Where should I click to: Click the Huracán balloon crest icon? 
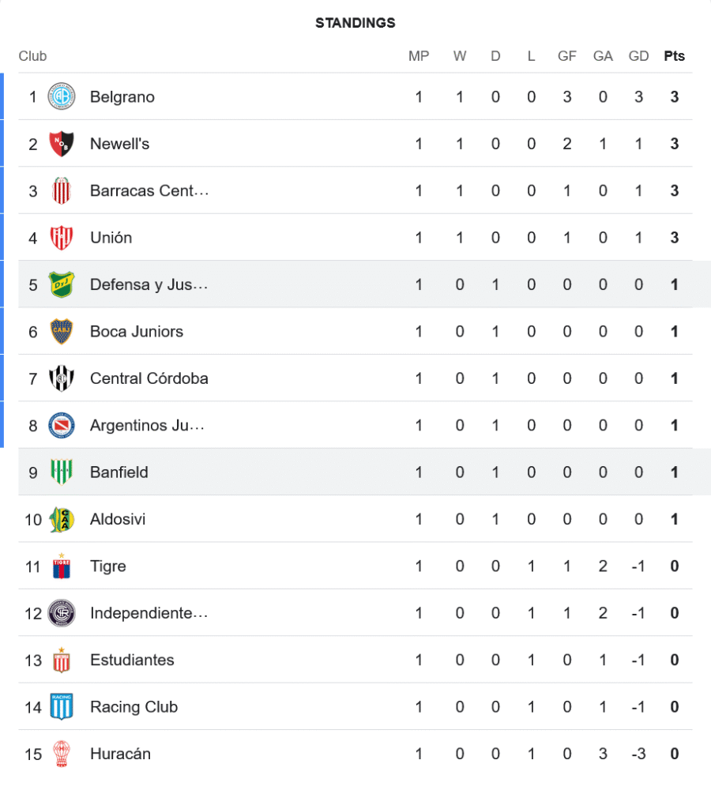(x=62, y=754)
